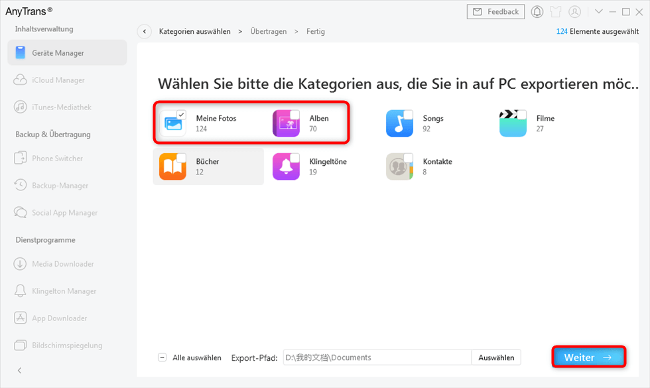This screenshot has width=650, height=388.
Task: Go back using the circular back chevron
Action: pos(144,31)
